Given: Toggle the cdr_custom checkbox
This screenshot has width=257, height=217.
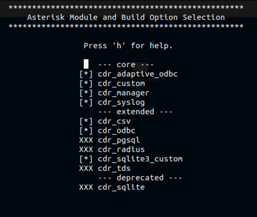Looking at the screenshot, I should (x=86, y=84).
